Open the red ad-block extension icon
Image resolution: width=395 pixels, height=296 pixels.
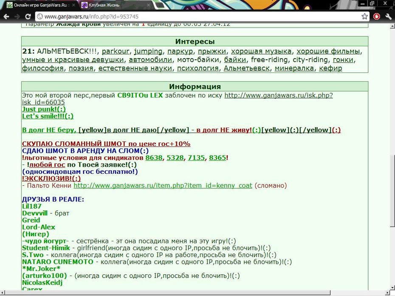(377, 17)
